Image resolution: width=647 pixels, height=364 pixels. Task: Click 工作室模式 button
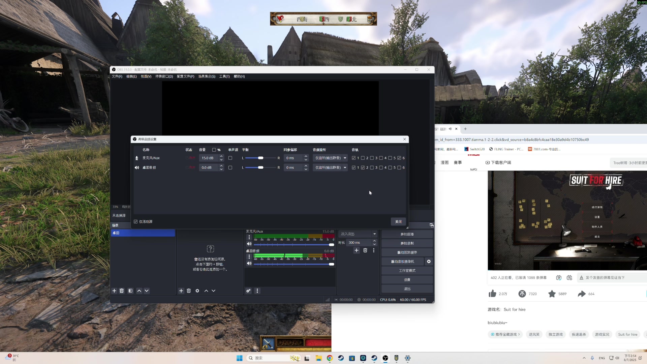(407, 271)
